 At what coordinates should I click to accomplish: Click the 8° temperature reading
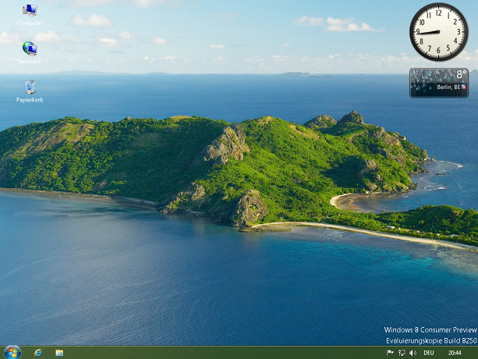tap(461, 75)
